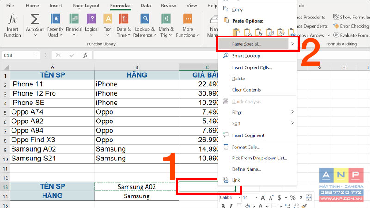Choose the Paste Transpose icon

pyautogui.click(x=270, y=32)
